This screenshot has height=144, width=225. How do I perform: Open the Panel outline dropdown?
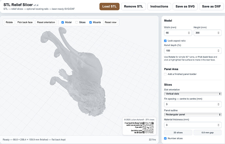click(193, 114)
